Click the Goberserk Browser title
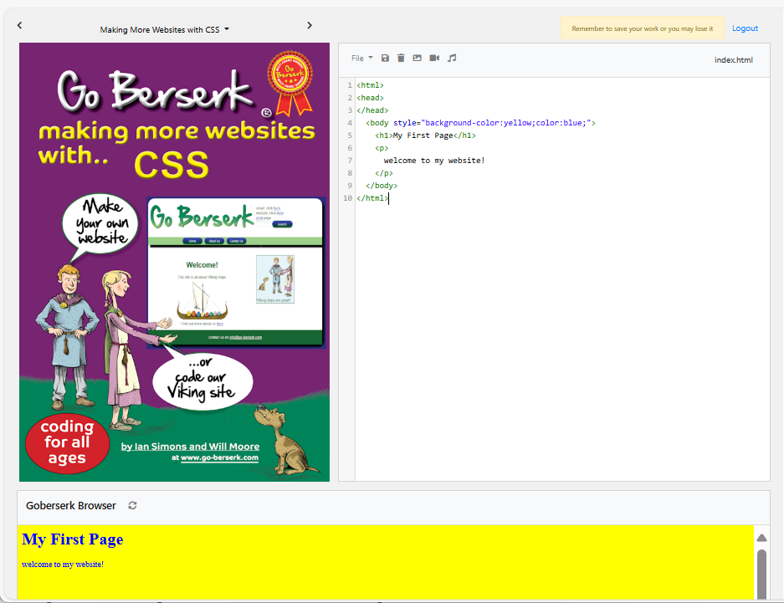 [71, 506]
